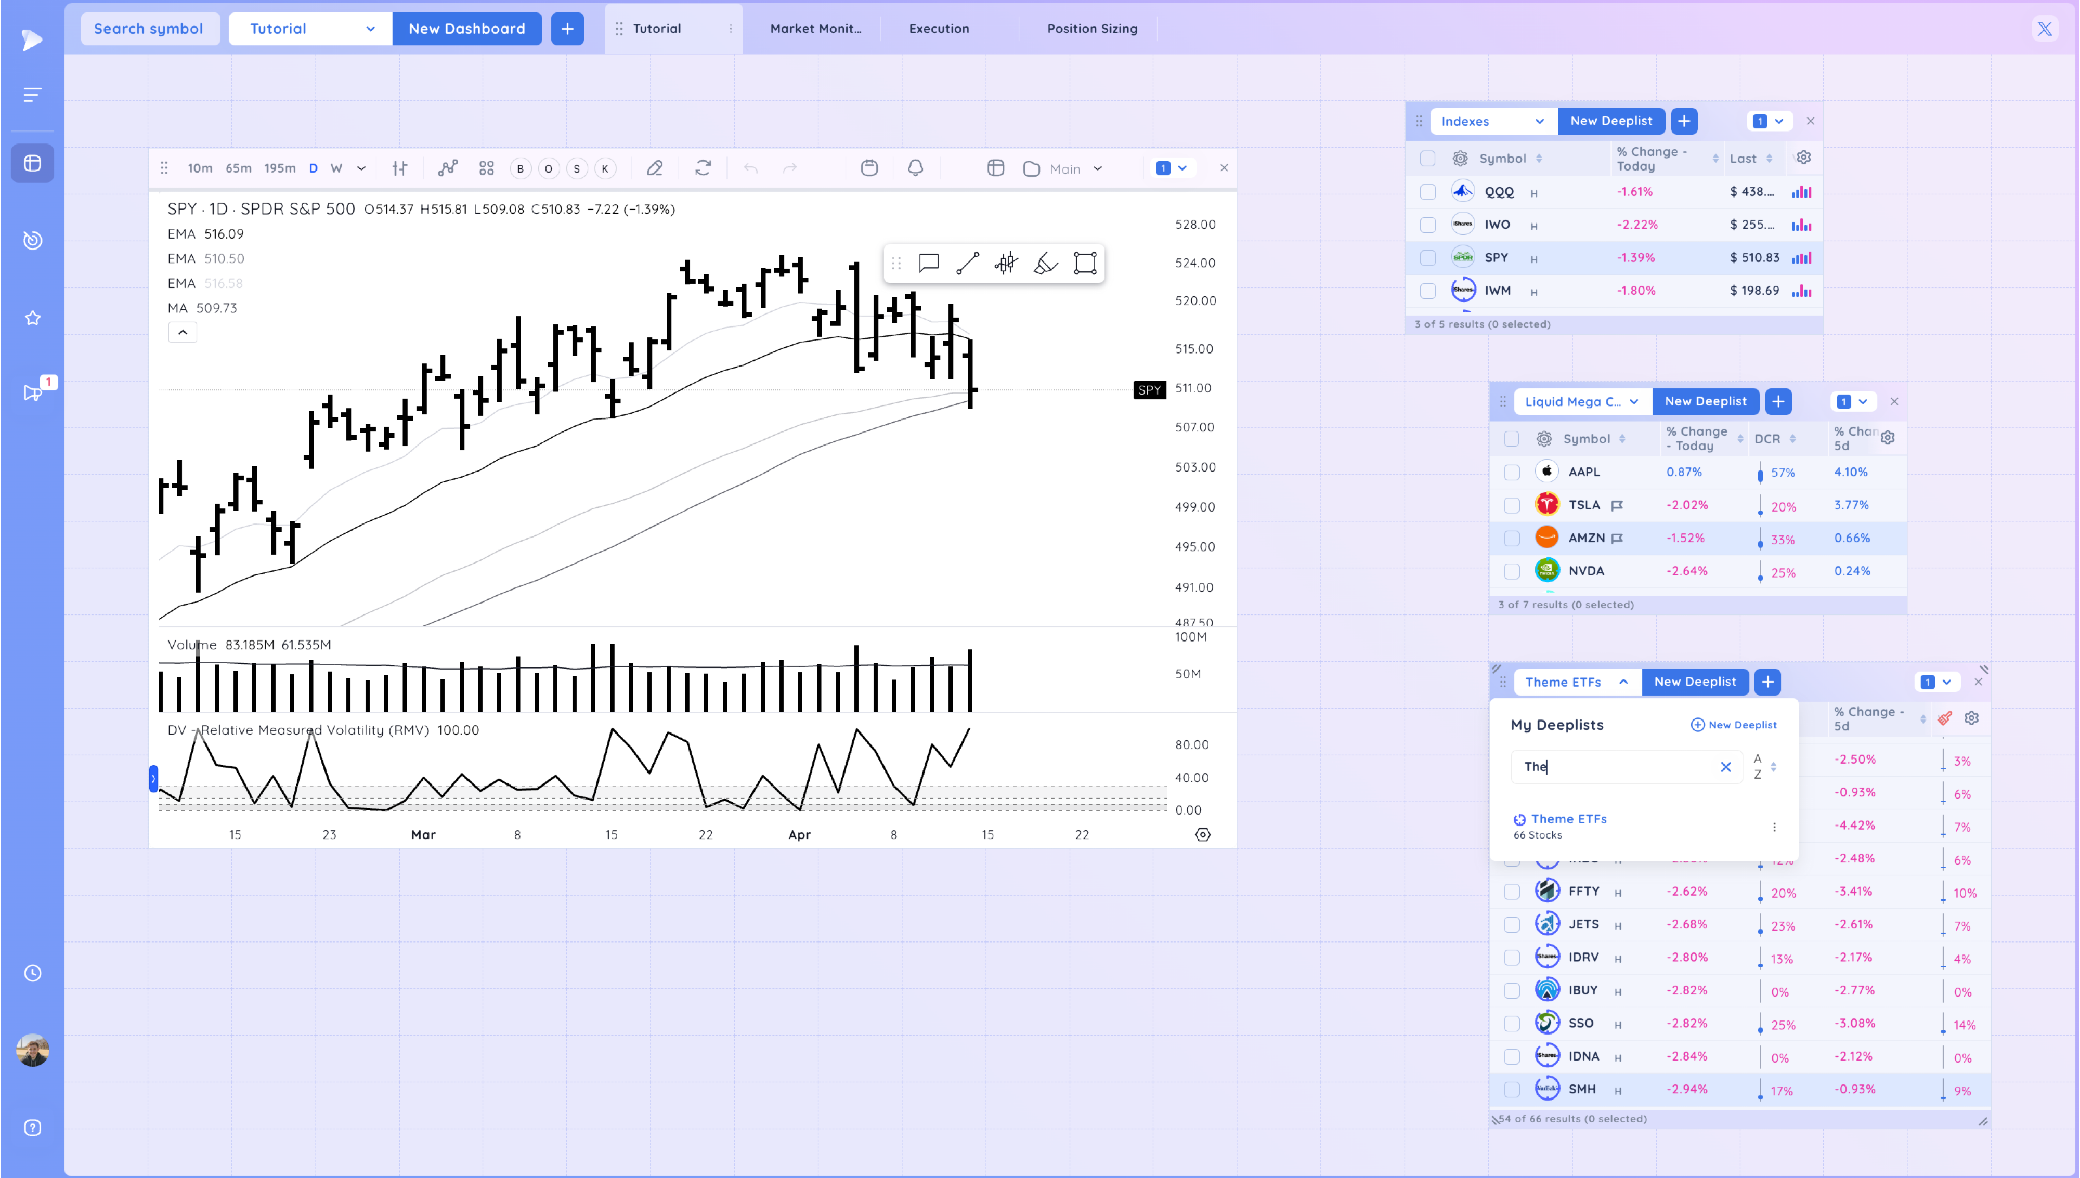Collapse the indicator legend chevron
This screenshot has width=2080, height=1178.
point(183,333)
